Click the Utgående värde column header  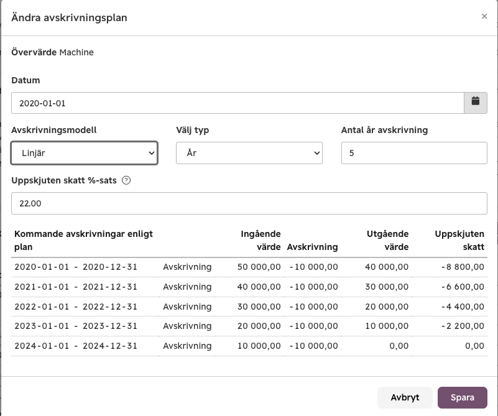387,241
